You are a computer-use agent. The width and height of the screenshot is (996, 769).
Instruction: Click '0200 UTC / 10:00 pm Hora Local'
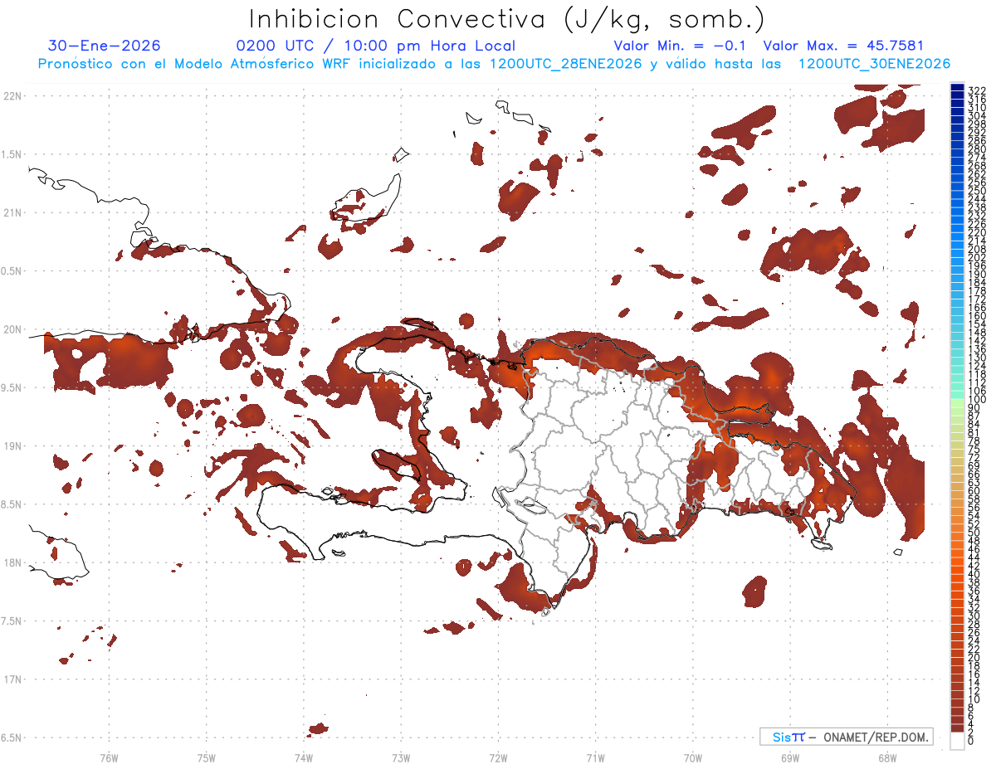(376, 46)
